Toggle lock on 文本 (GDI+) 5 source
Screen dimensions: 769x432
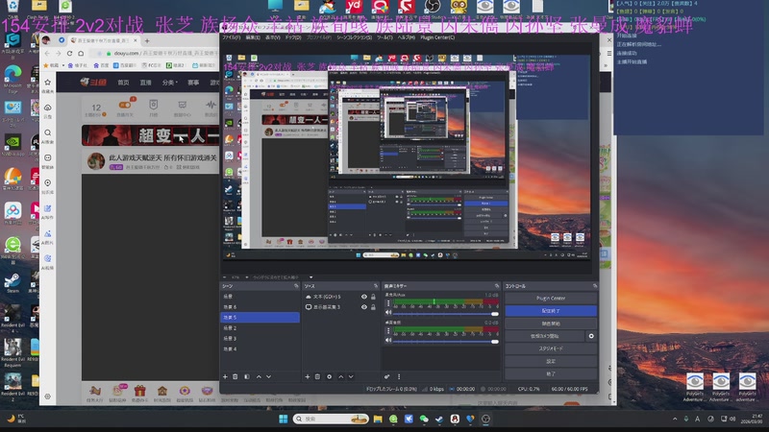click(x=374, y=297)
